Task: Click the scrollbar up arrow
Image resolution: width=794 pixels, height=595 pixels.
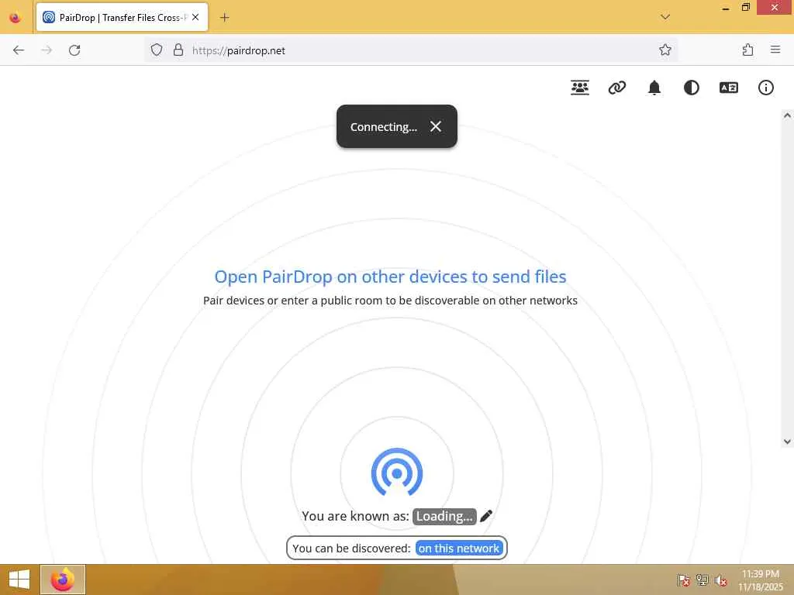Action: (787, 115)
